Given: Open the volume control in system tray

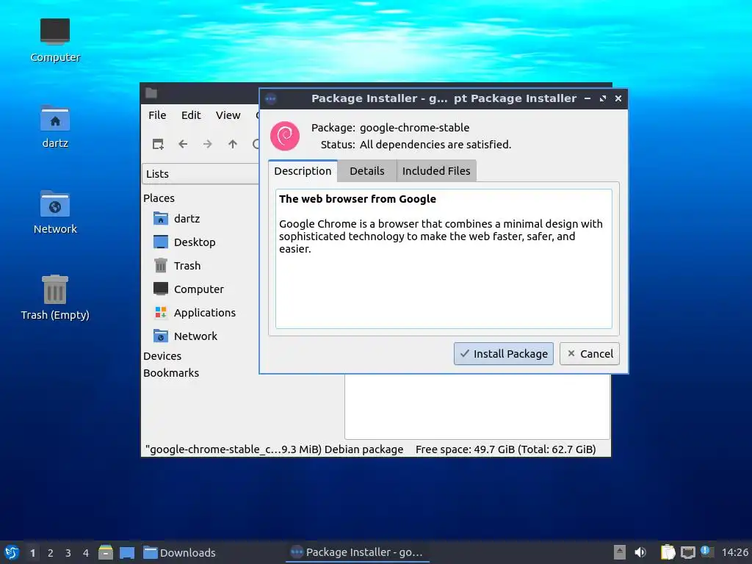Looking at the screenshot, I should 640,552.
